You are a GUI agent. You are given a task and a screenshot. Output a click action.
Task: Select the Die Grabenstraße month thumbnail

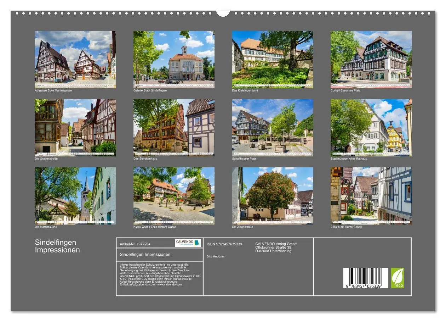[x=75, y=127]
